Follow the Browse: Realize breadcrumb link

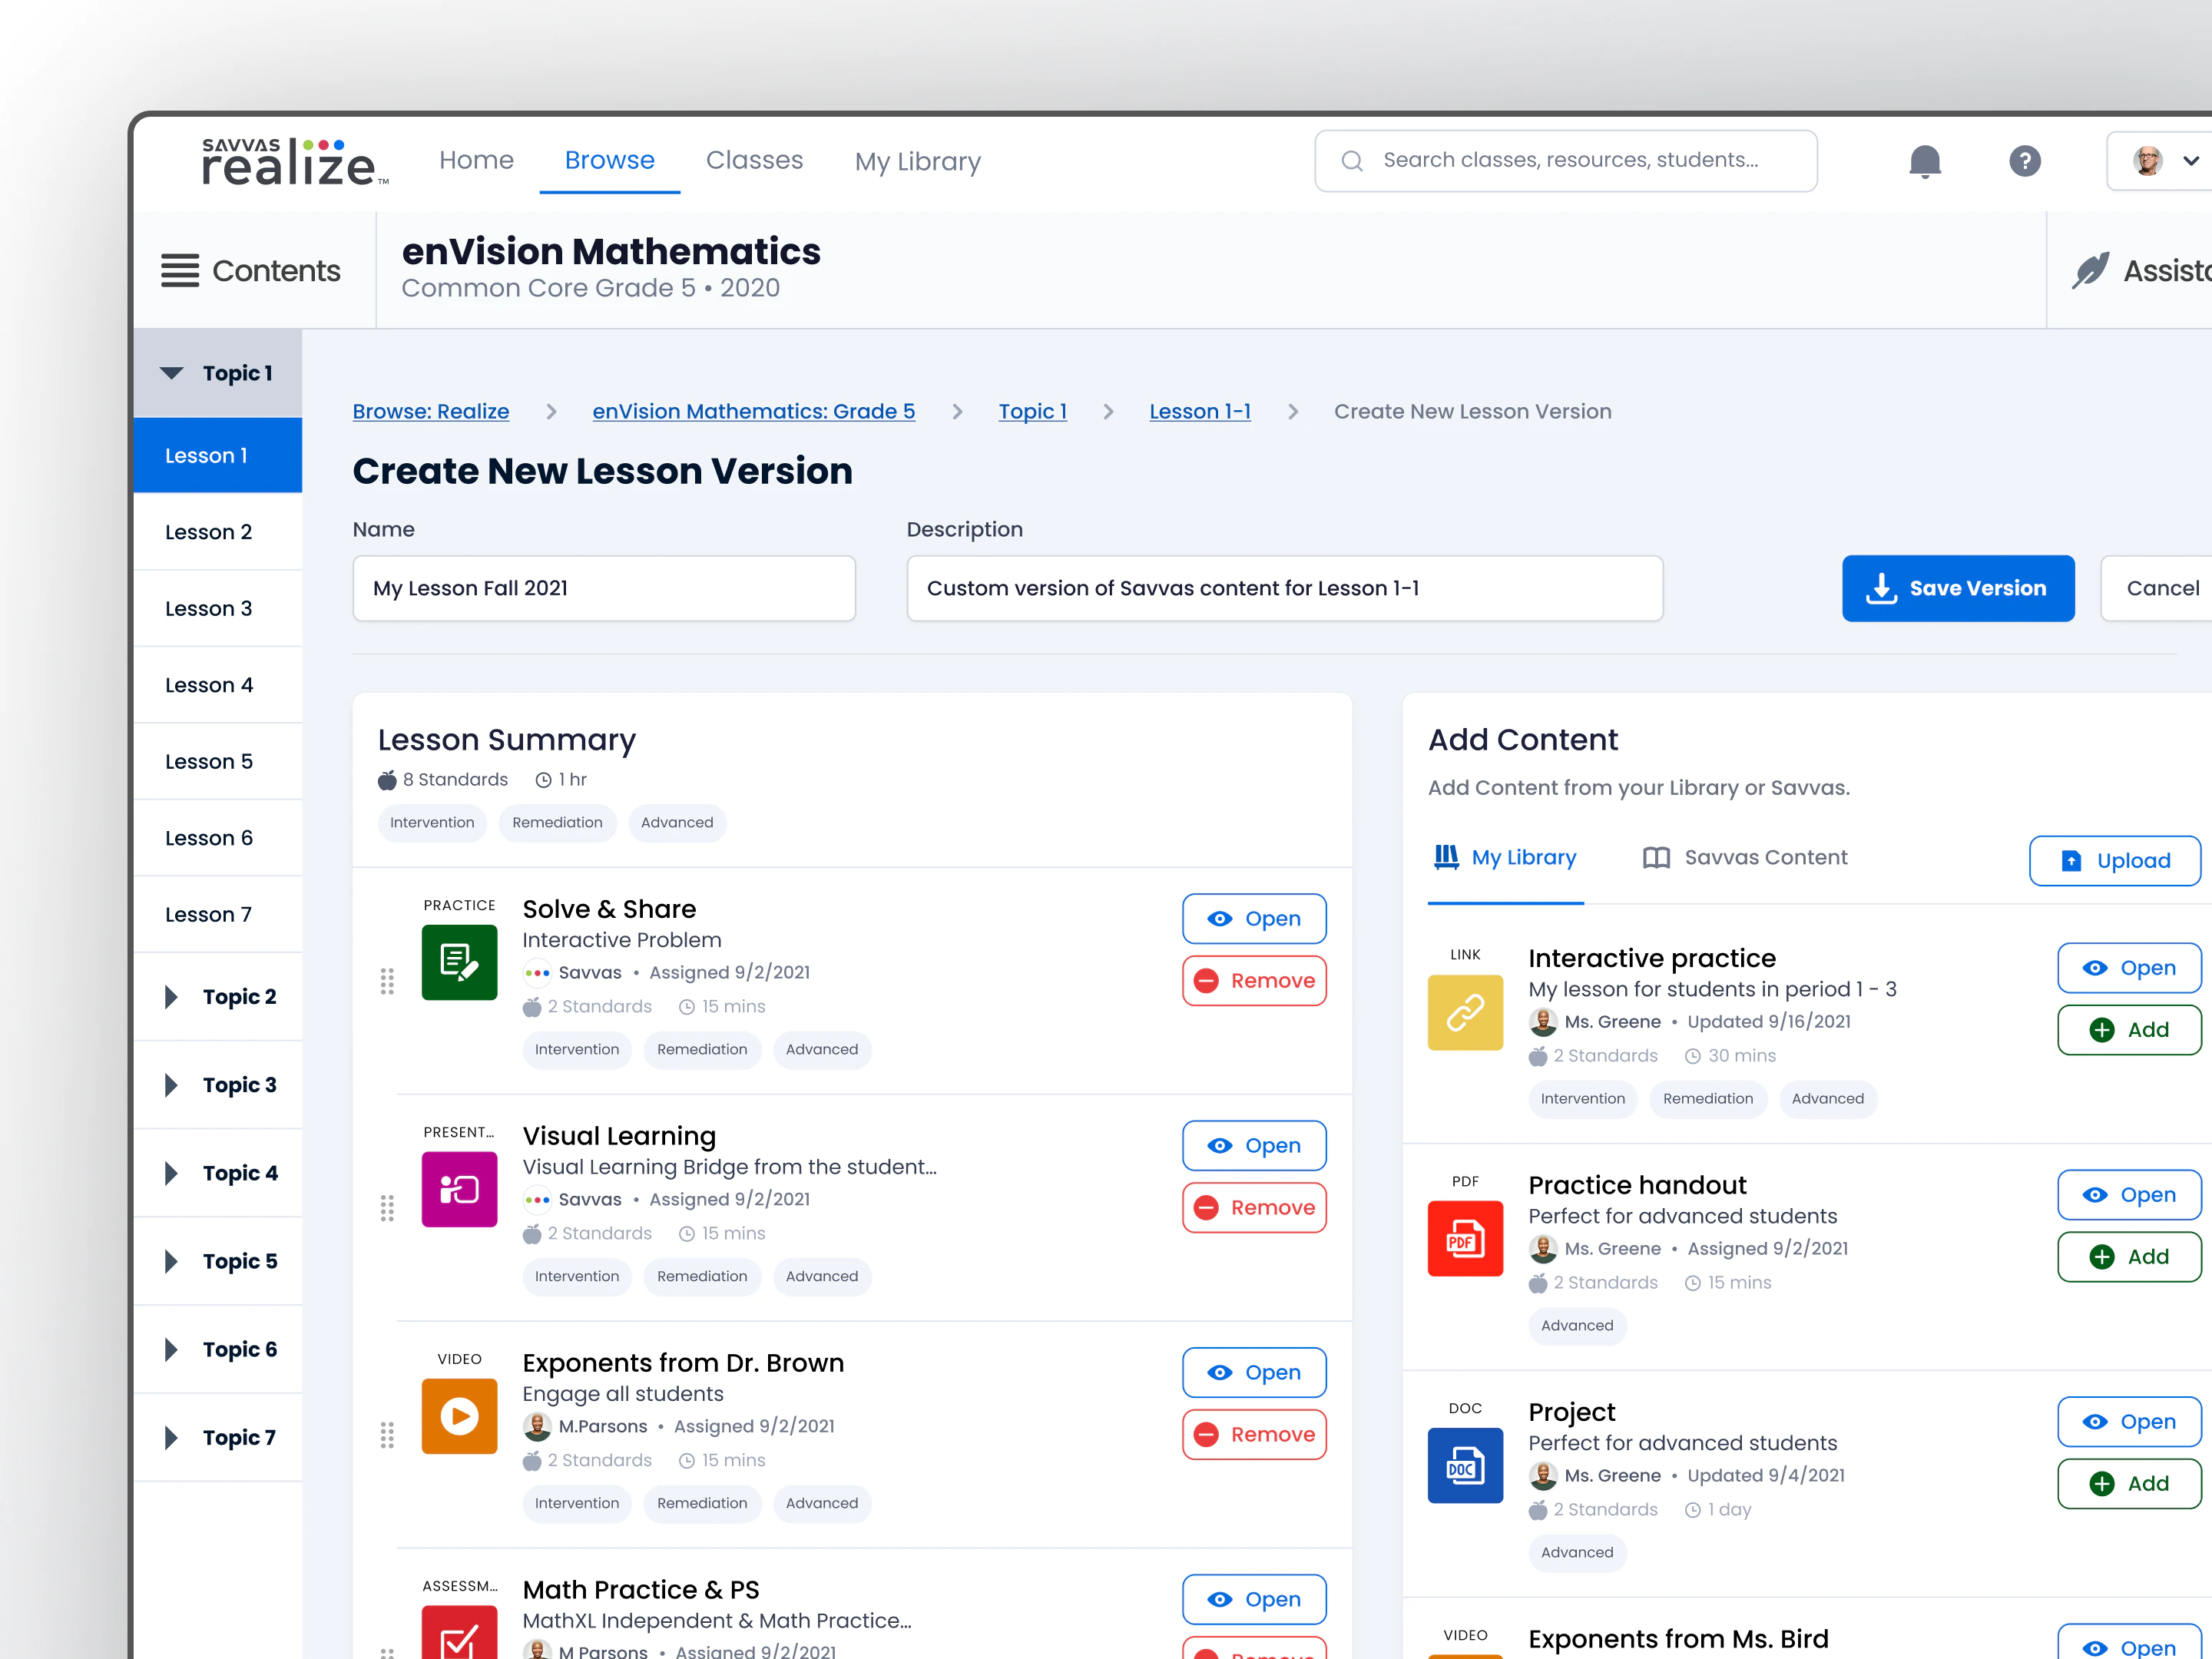(431, 411)
